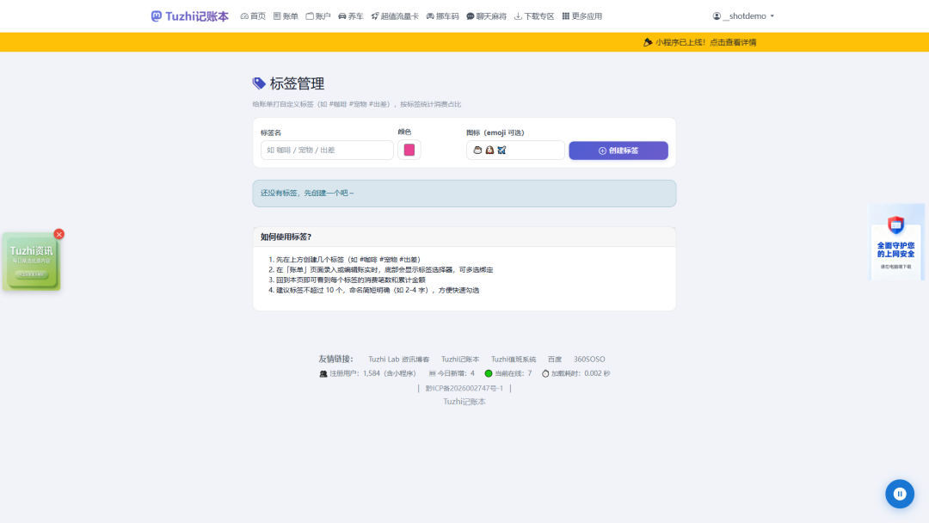Click the rocket icon for 超值流量卡

374,16
